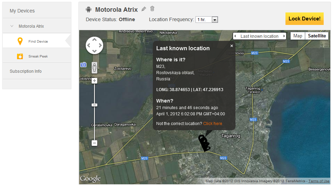Screen dimensions: 332x186
Task: Click the Lock Device! button
Action: click(305, 19)
